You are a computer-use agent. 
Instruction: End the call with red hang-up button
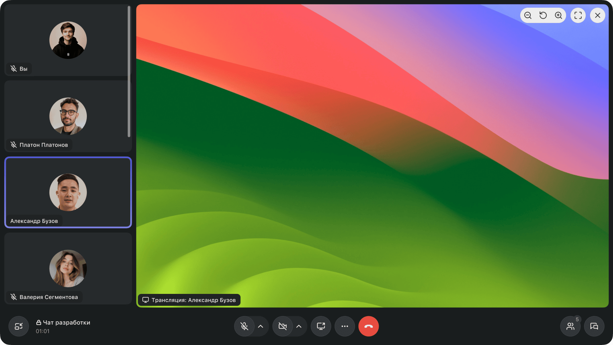(368, 326)
